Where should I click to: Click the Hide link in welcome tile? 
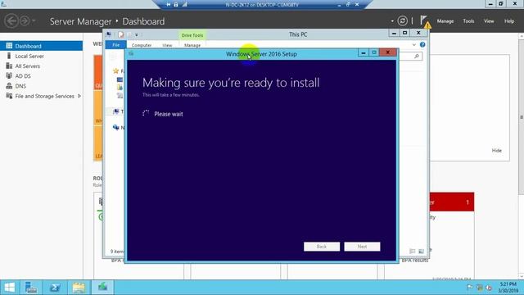point(497,151)
